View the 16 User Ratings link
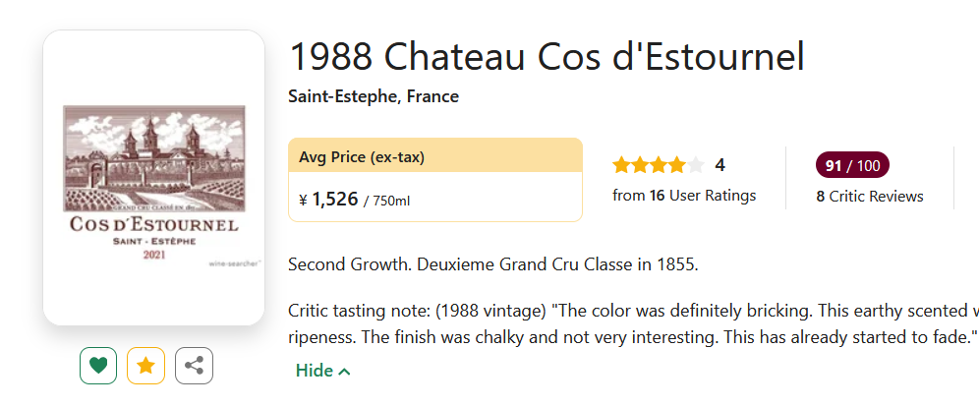 coord(684,195)
